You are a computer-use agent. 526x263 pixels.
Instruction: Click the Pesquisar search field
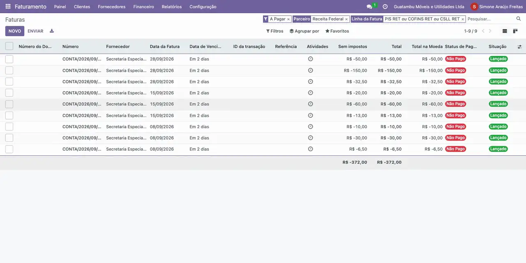tap(491, 19)
